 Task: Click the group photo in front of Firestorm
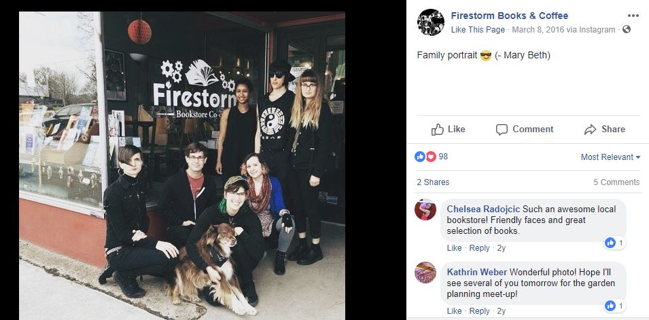tap(182, 165)
